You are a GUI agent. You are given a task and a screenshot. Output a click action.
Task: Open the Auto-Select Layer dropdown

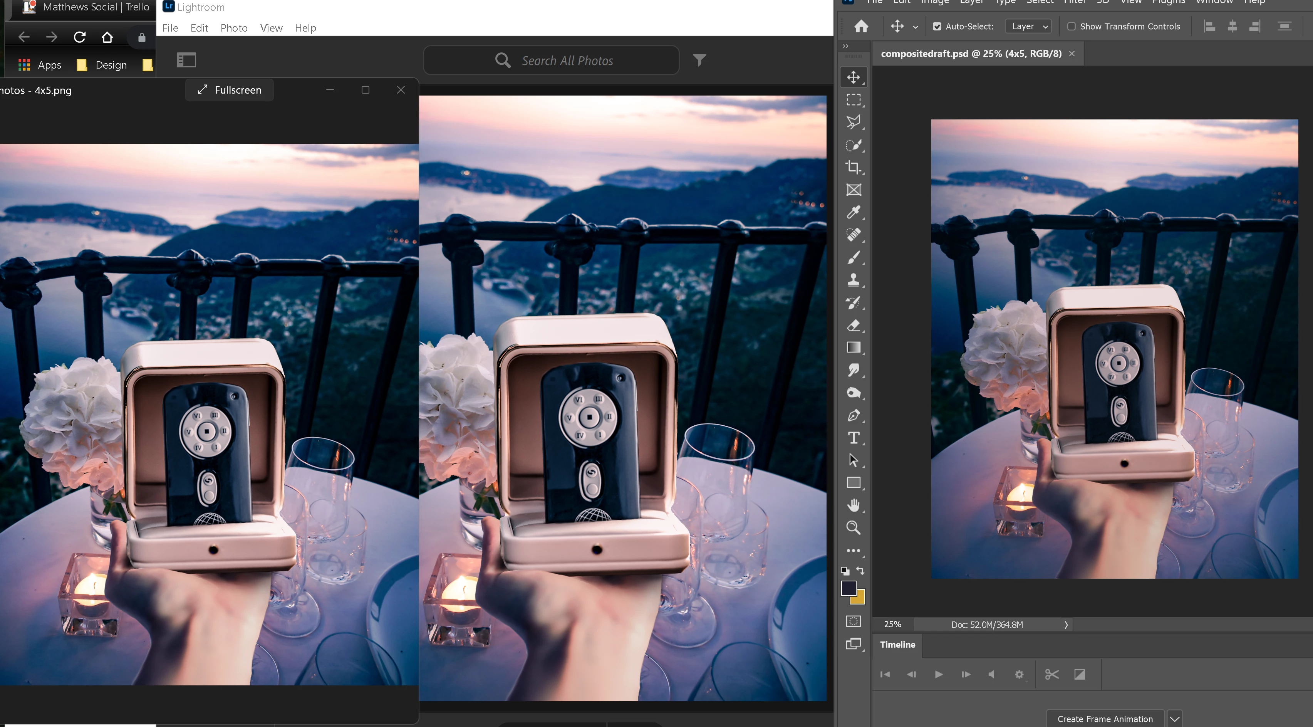[x=1029, y=27]
